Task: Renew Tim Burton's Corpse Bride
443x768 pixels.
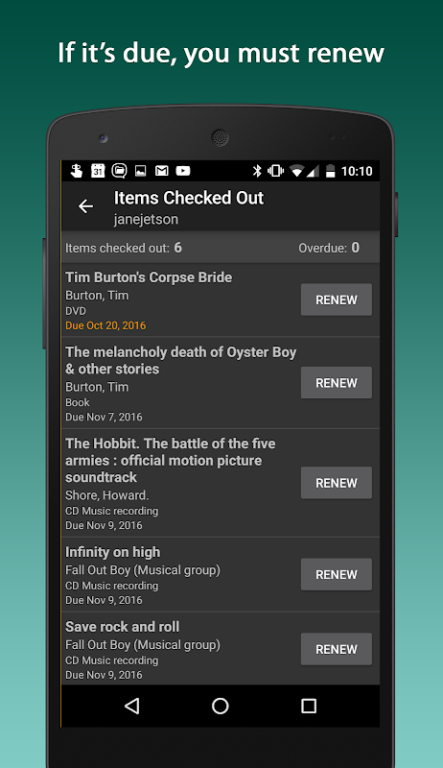Action: [x=337, y=300]
